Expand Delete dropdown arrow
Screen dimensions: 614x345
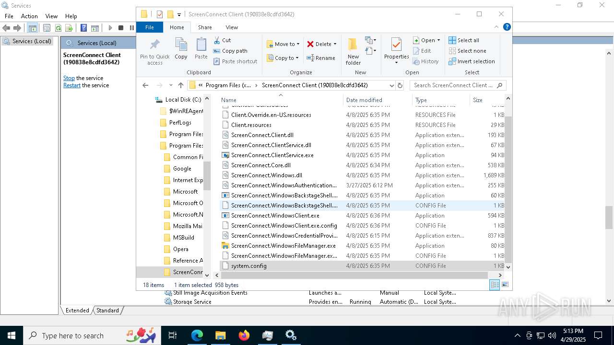[335, 44]
